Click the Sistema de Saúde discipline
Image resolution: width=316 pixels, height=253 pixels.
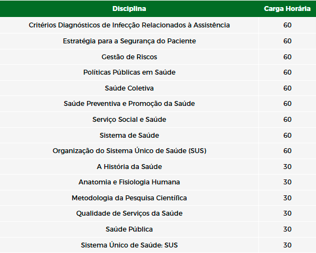point(129,135)
